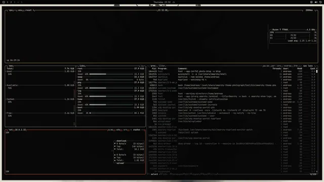Activate the process filter field
This screenshot has height=182, width=324.
click(162, 66)
